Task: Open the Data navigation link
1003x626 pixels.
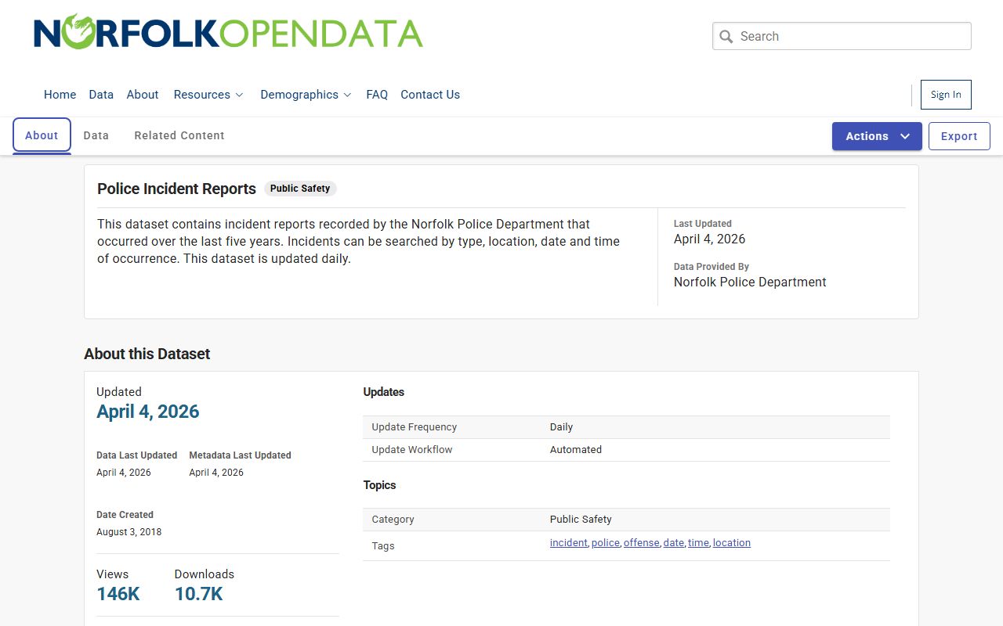Action: [x=101, y=95]
